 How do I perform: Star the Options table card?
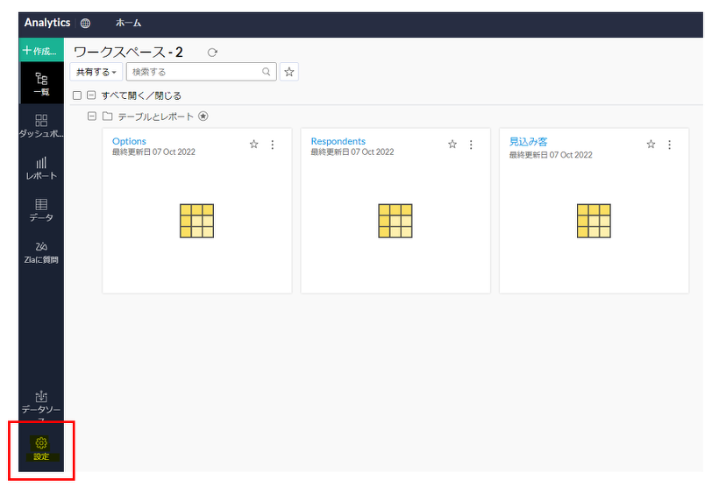254,145
